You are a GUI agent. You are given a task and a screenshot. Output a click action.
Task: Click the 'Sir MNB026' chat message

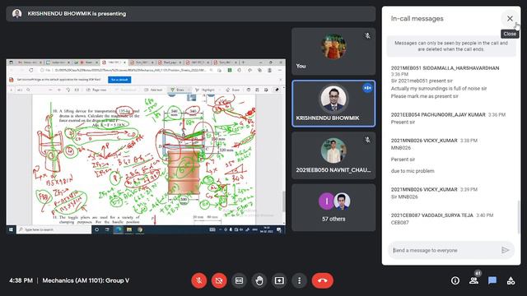pos(404,197)
